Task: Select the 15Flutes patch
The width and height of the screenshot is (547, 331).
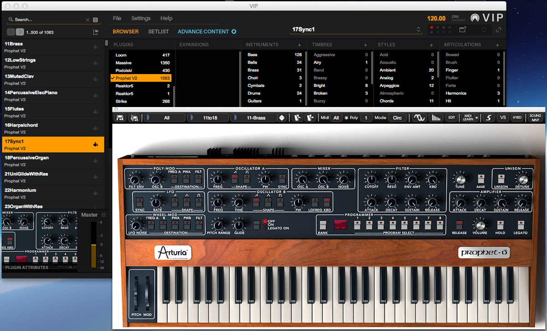Action: click(x=53, y=112)
